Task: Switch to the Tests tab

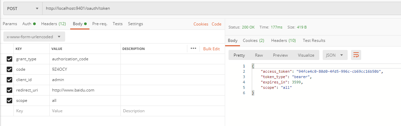Action: (x=118, y=24)
